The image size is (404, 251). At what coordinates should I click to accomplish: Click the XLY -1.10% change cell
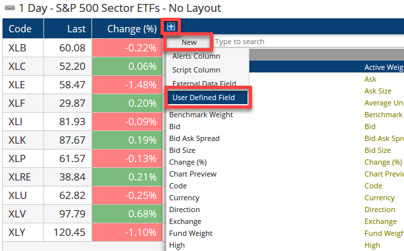pos(127,233)
